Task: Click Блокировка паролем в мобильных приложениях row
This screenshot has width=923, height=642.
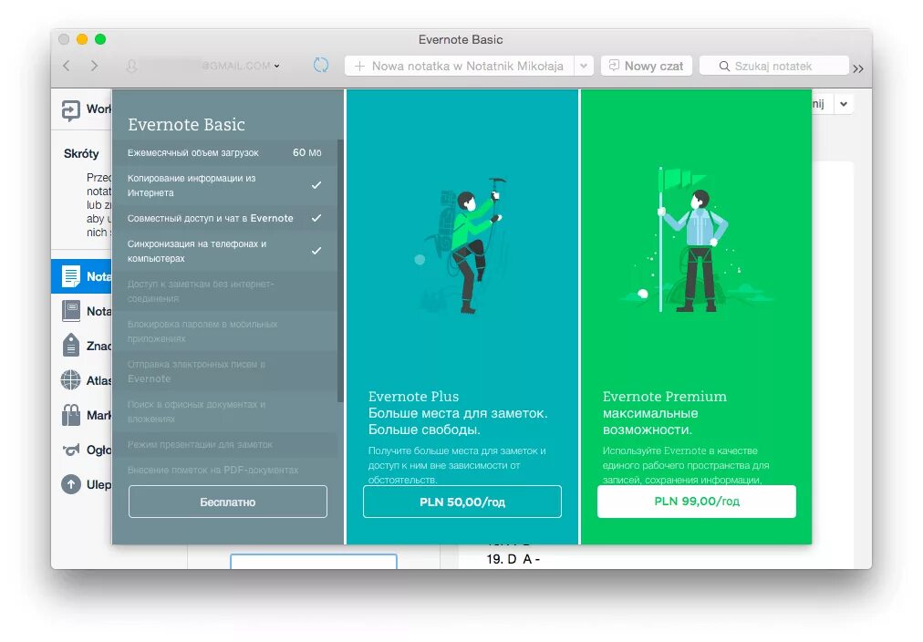Action: tap(224, 331)
